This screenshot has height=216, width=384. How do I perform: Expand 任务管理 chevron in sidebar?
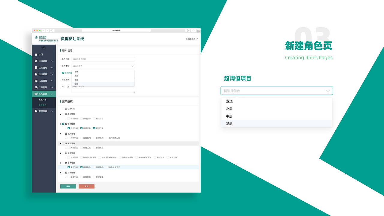point(52,68)
